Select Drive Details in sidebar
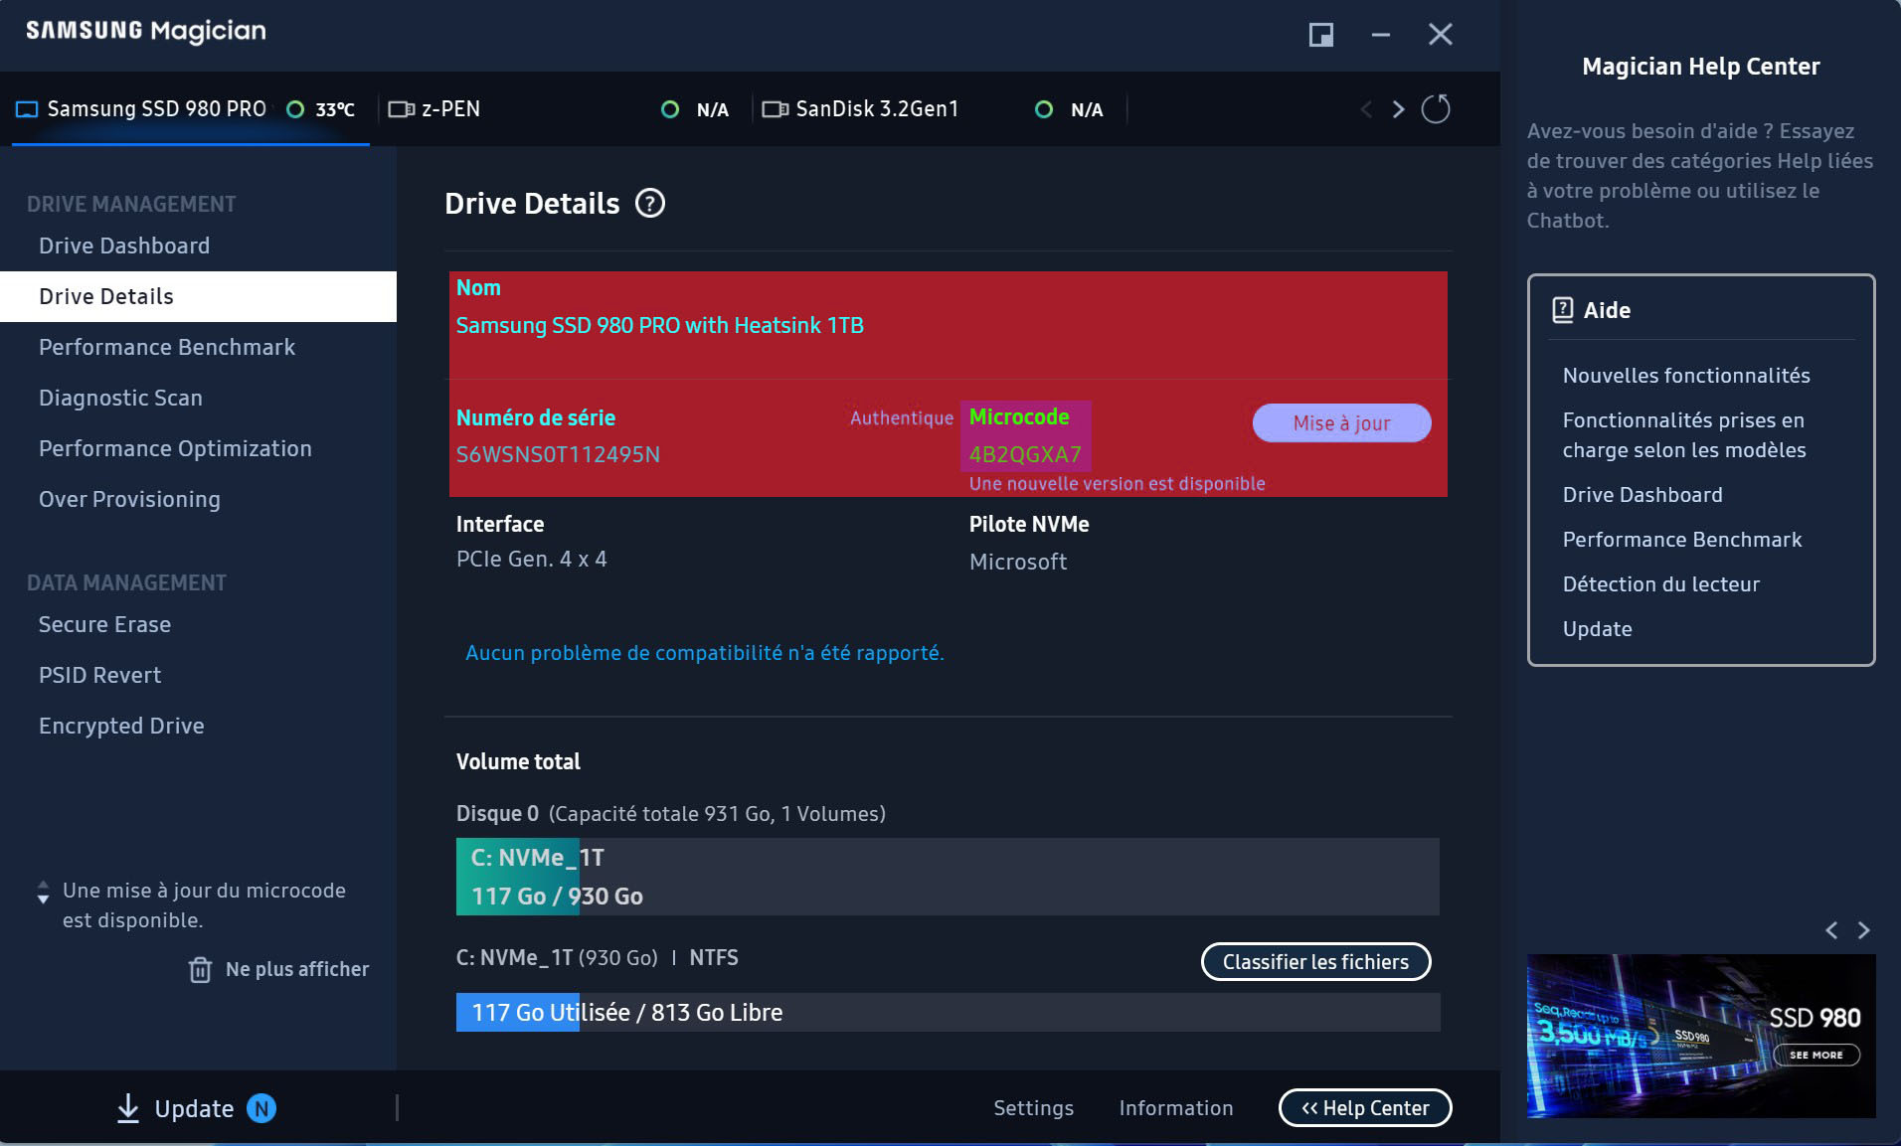The image size is (1901, 1146). click(199, 296)
